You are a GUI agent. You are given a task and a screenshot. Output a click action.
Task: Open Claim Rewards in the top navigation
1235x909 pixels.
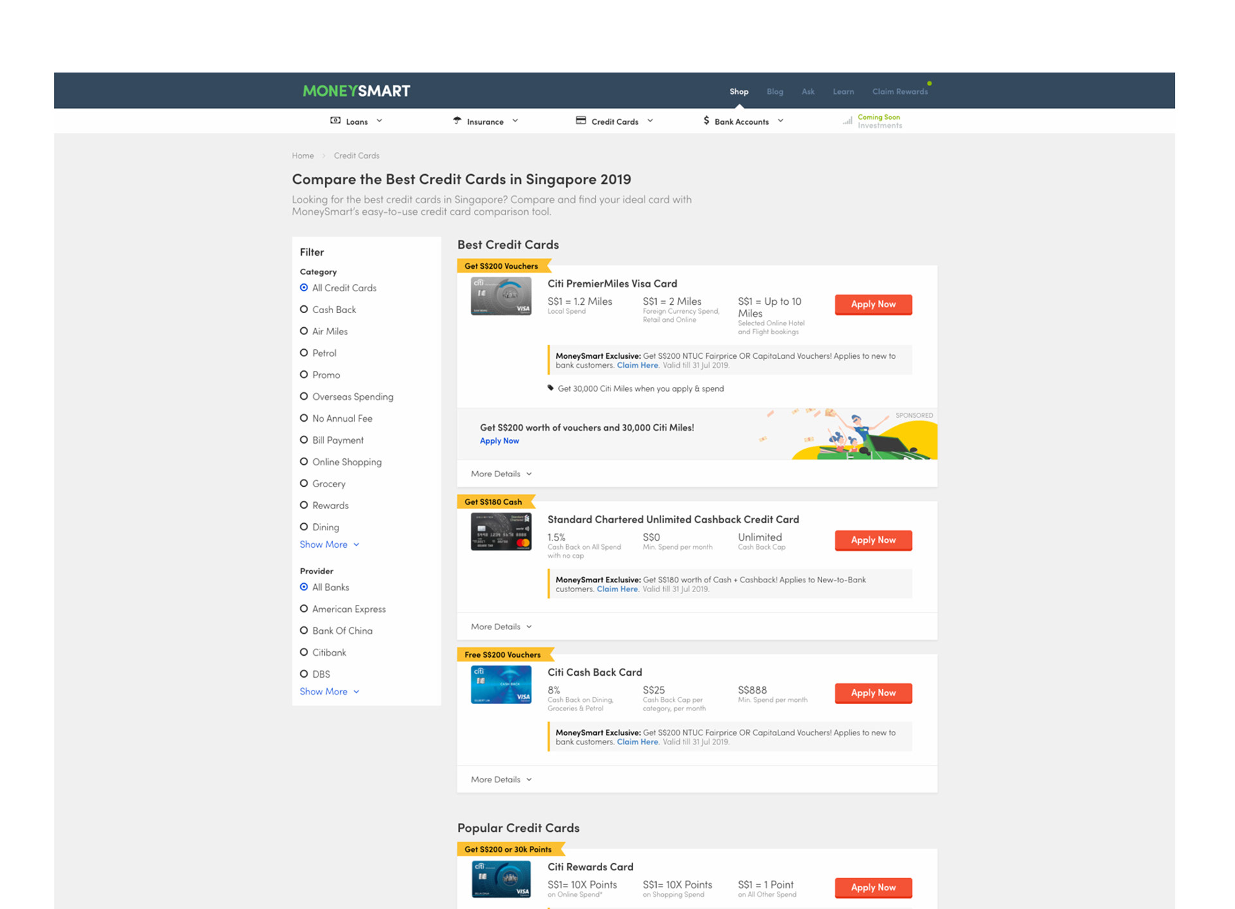tap(900, 91)
